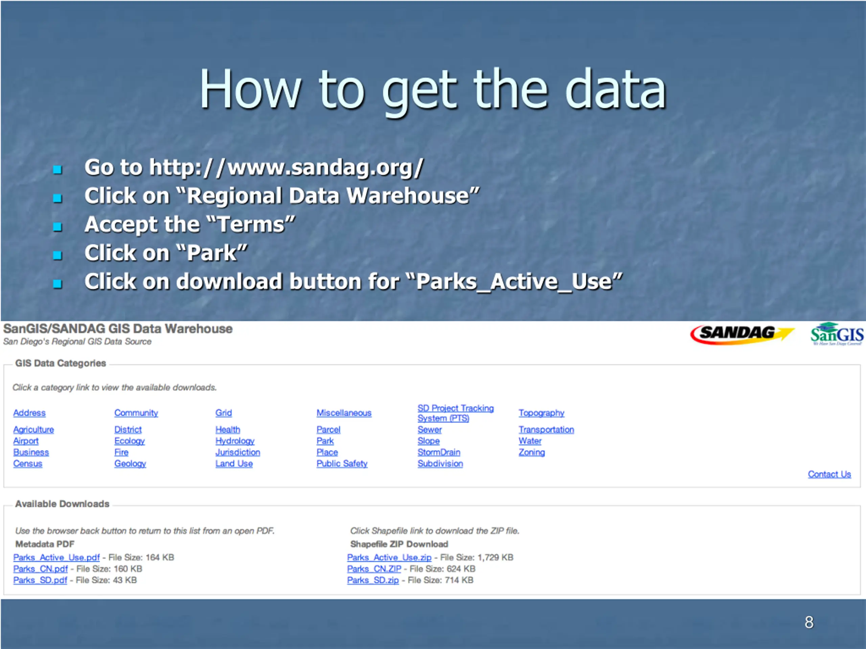Click slide number 8
The image size is (866, 649).
coord(809,622)
